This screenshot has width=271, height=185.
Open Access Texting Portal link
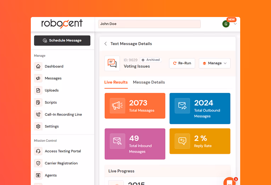pos(63,151)
